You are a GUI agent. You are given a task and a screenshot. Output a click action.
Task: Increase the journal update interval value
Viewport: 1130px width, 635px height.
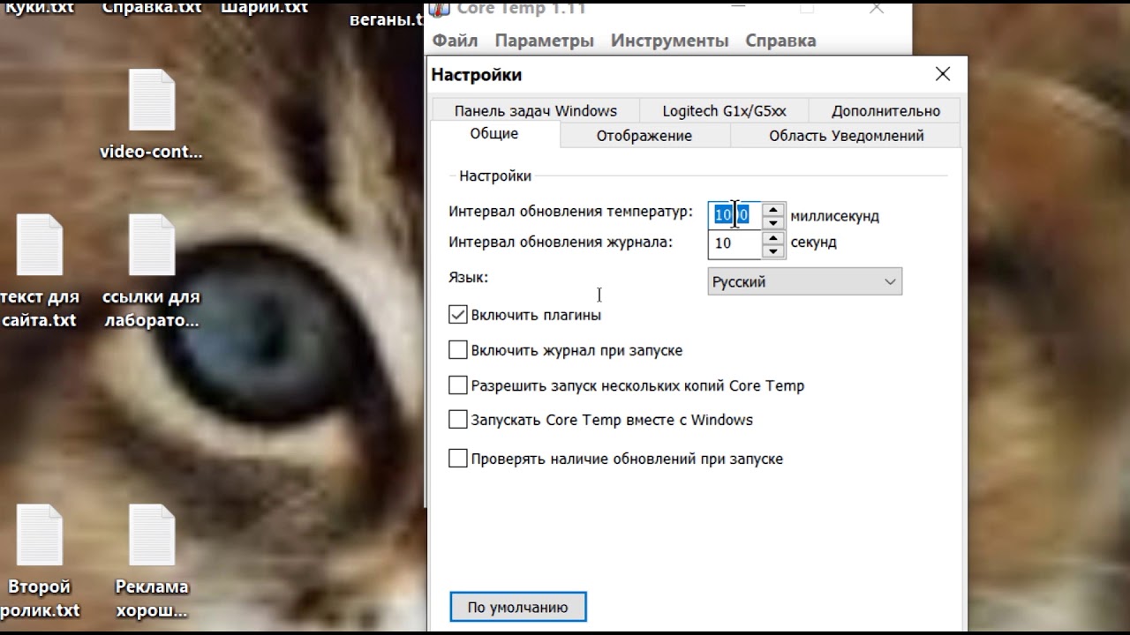tap(773, 237)
